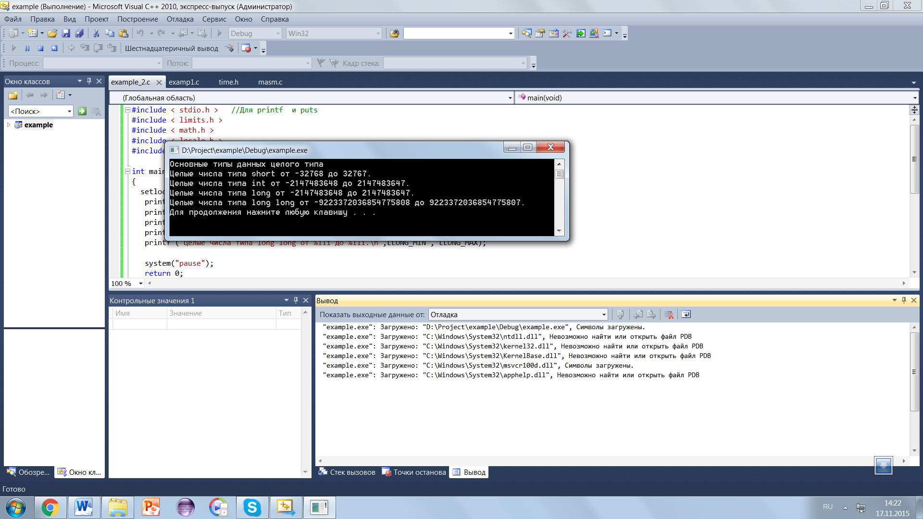Open Skype from the taskbar
This screenshot has height=519, width=923.
pos(252,507)
